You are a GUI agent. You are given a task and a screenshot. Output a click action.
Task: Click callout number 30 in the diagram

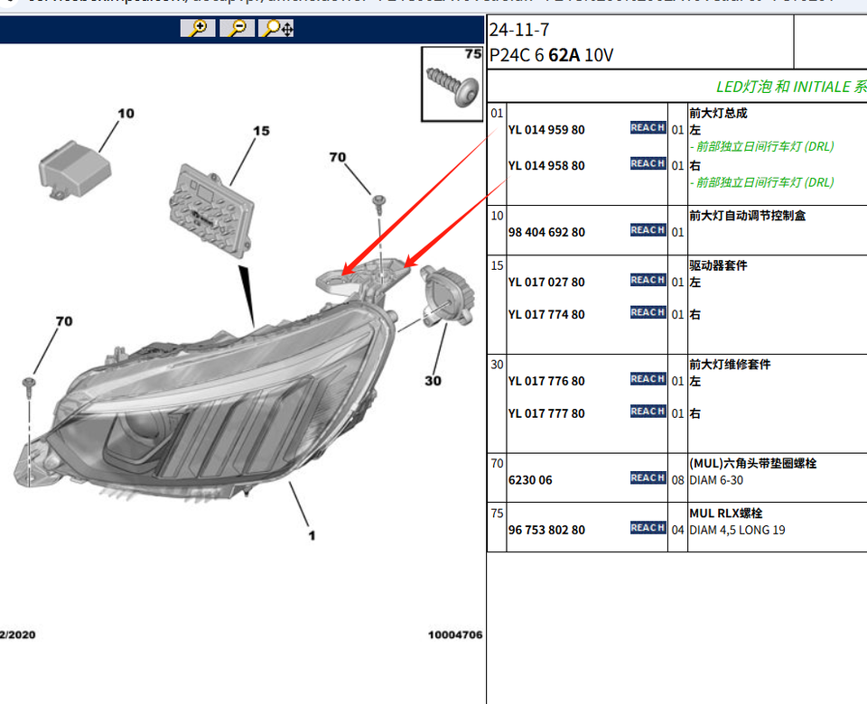point(433,381)
